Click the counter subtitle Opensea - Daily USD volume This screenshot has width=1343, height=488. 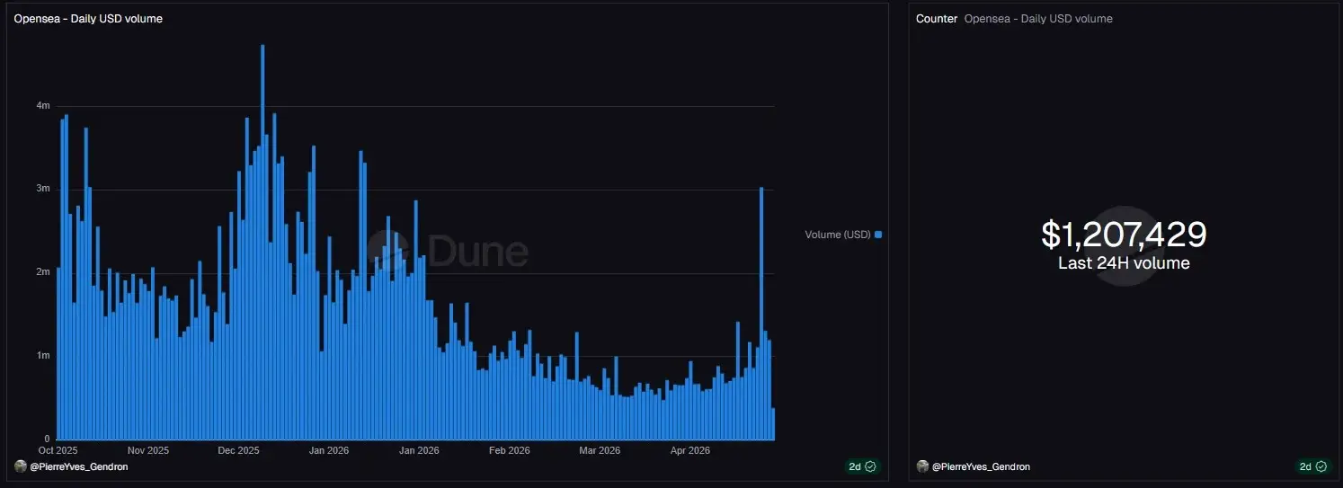pos(1038,18)
